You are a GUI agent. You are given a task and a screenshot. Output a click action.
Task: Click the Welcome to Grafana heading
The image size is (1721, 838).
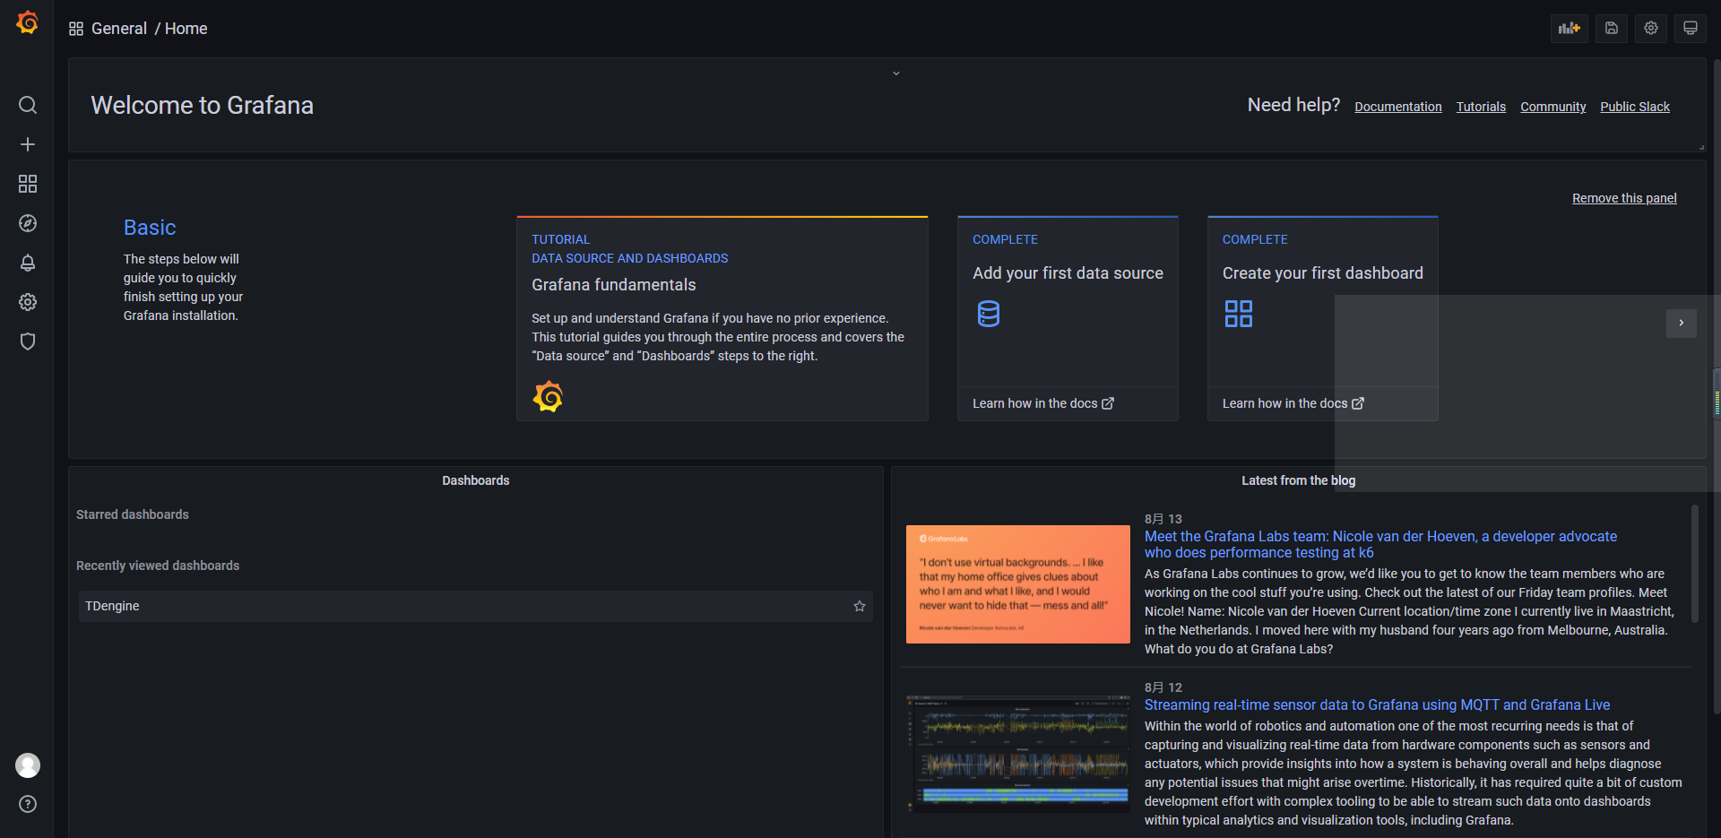(x=203, y=106)
